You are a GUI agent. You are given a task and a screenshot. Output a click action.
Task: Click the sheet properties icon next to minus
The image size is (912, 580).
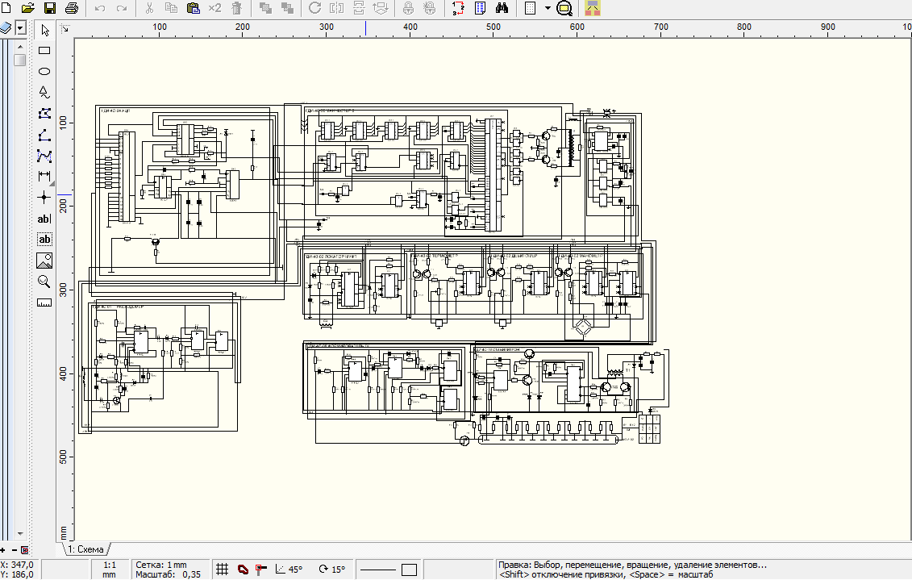coord(25,549)
